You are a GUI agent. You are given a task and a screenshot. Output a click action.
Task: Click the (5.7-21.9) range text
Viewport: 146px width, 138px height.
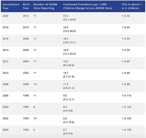[69, 77]
